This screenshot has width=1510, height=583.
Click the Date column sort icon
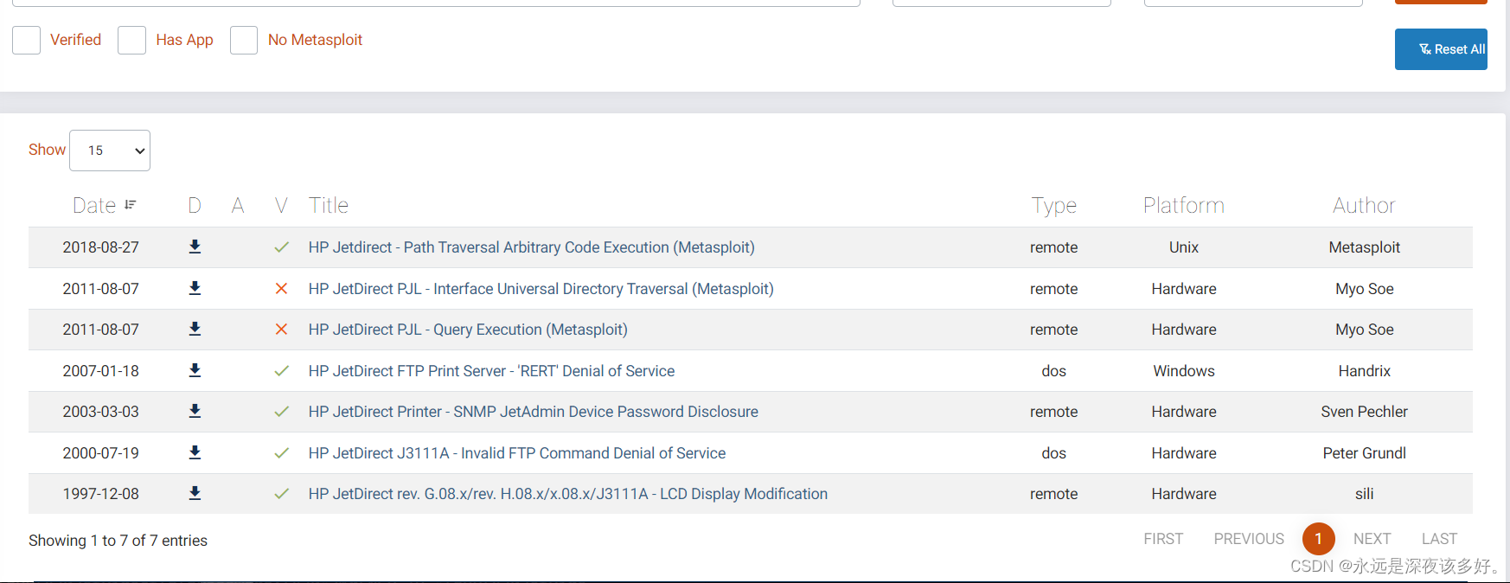pos(131,205)
